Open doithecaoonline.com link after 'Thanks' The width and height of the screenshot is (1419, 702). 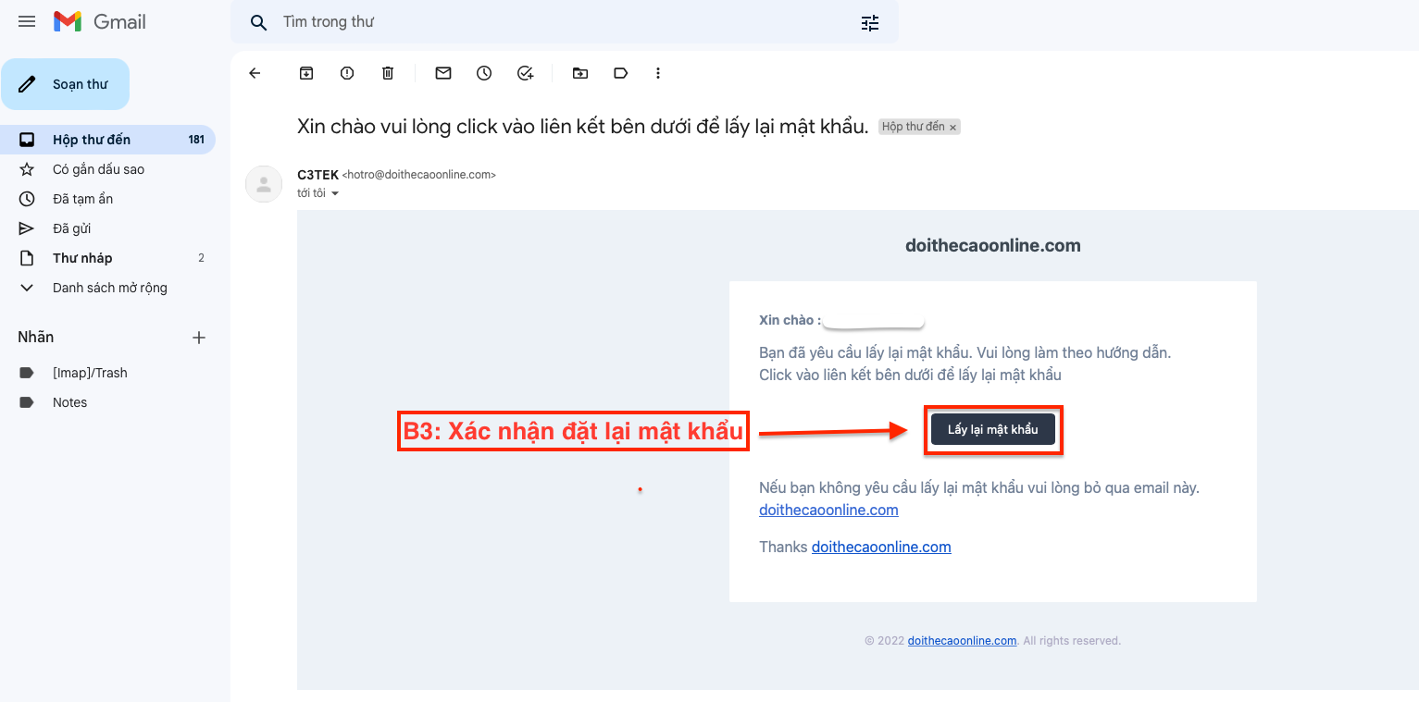click(881, 547)
